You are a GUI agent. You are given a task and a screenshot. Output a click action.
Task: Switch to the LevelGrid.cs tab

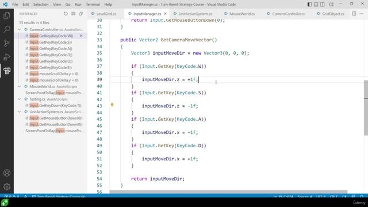pos(106,14)
